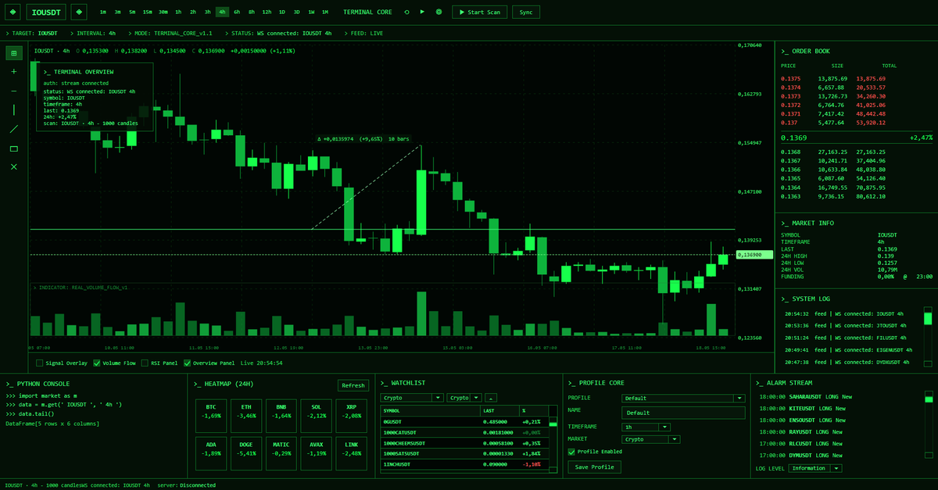Viewport: 938px width, 490px height.
Task: Select the rectangle drawing tool
Action: click(x=14, y=148)
